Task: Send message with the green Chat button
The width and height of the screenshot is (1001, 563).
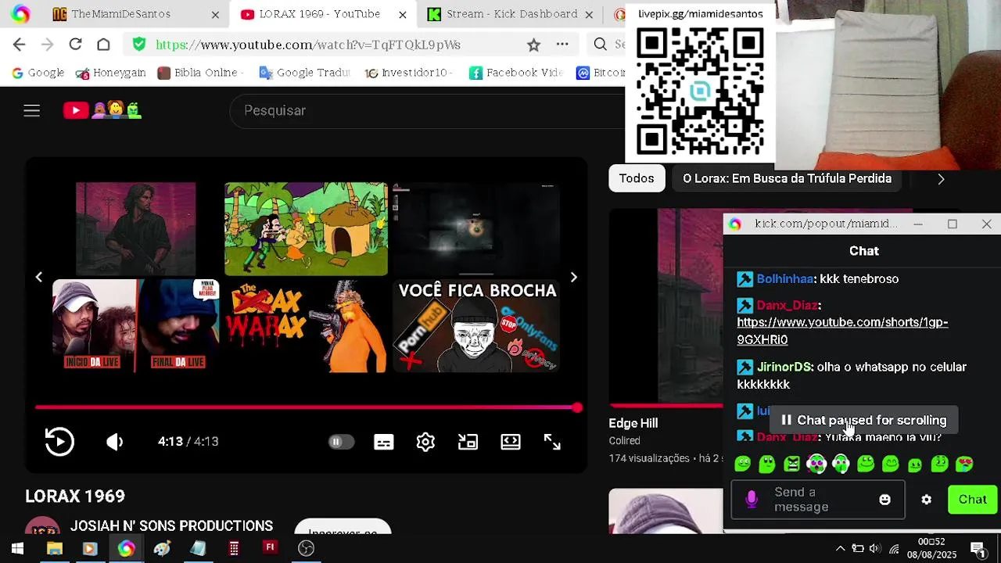Action: (x=973, y=500)
